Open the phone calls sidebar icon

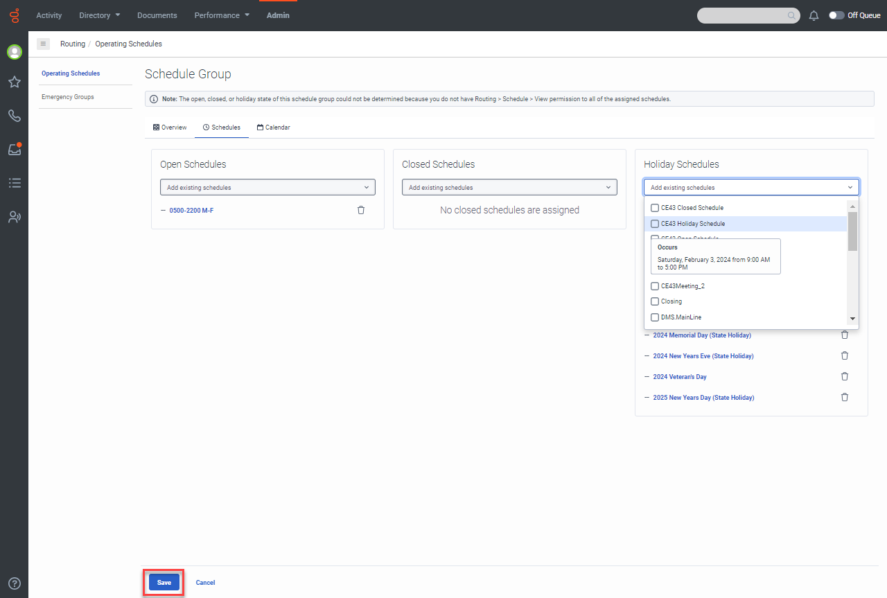coord(14,116)
